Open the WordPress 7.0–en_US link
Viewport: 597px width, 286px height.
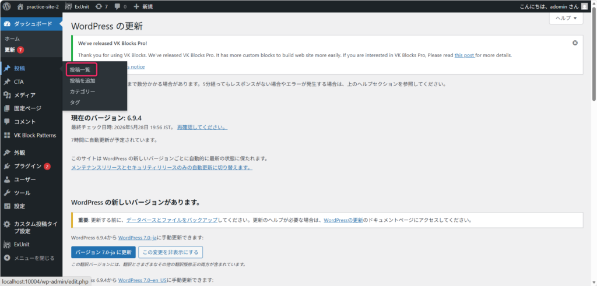[x=142, y=280]
